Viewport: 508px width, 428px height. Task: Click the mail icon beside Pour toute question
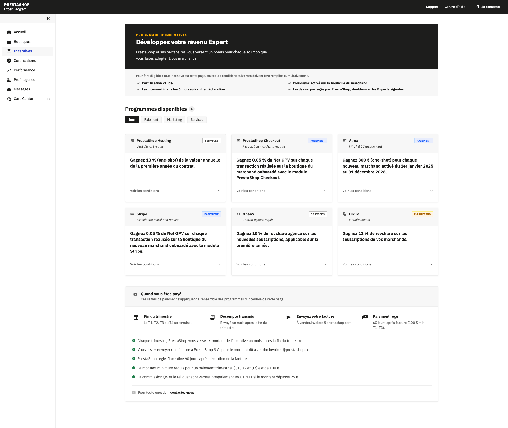[x=134, y=393]
